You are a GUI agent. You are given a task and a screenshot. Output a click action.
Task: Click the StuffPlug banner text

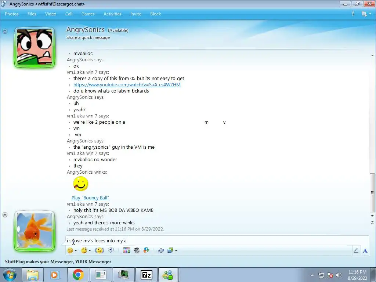click(58, 262)
